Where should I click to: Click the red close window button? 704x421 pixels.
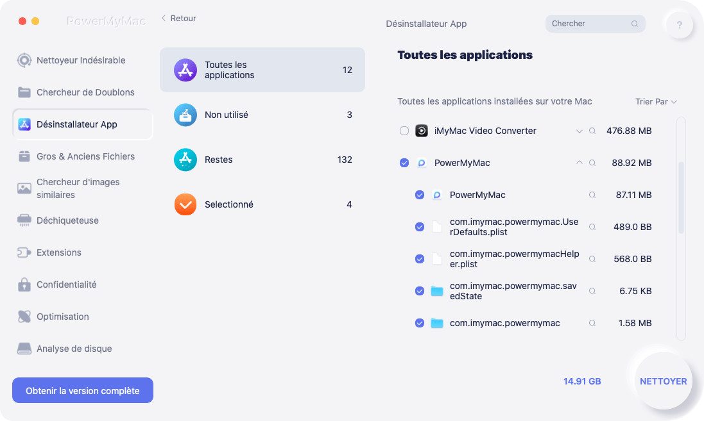pyautogui.click(x=22, y=21)
